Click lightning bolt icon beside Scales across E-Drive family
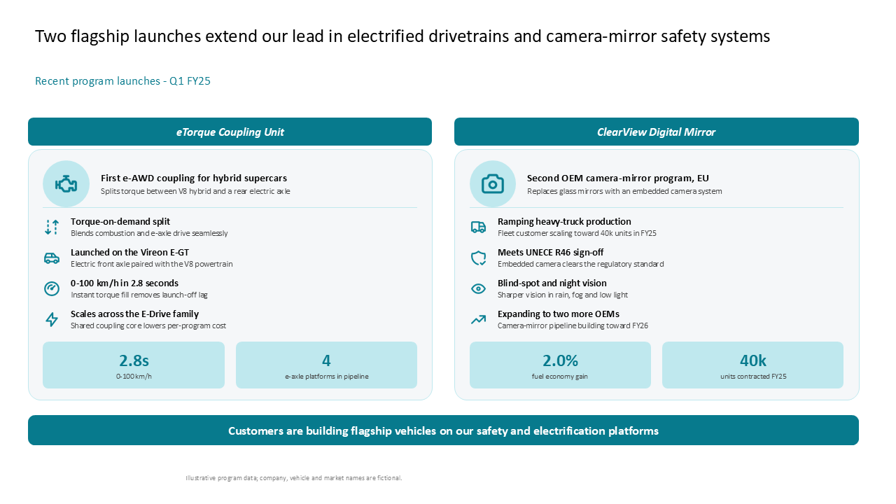 click(52, 319)
